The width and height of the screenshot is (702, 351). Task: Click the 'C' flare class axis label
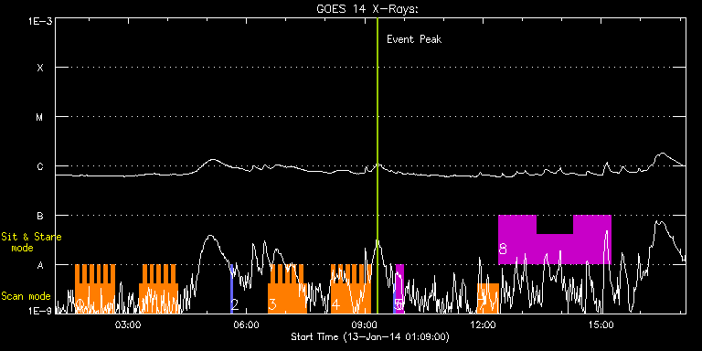click(40, 166)
